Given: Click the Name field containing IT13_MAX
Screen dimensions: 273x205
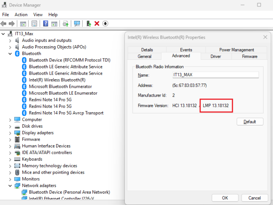Looking at the screenshot, I should pyautogui.click(x=215, y=75).
